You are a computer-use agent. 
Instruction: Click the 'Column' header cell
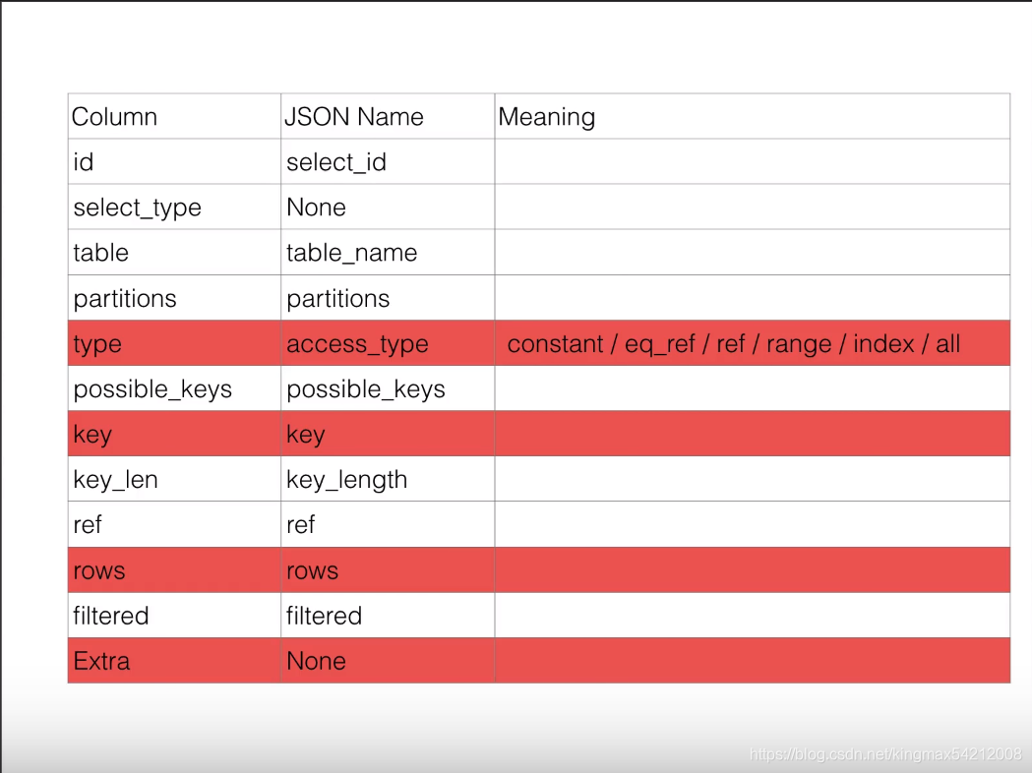pyautogui.click(x=174, y=116)
